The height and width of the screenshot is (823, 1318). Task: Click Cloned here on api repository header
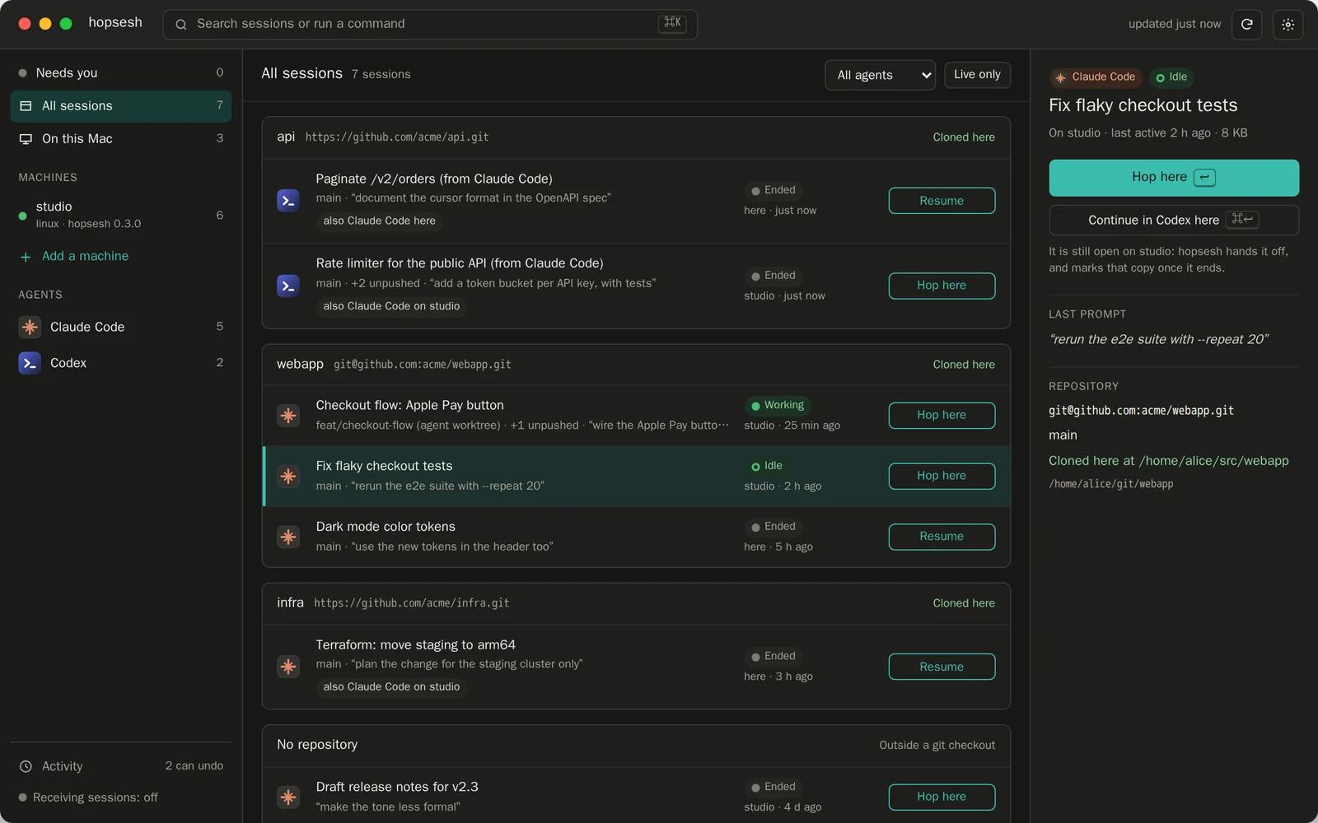click(964, 137)
